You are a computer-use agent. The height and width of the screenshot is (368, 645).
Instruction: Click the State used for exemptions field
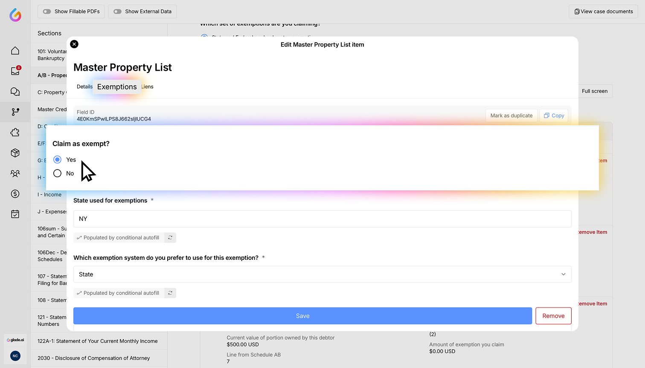pos(322,219)
